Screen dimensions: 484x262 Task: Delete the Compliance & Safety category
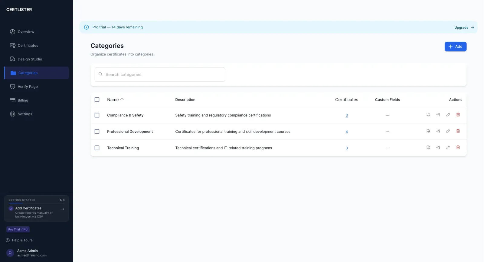click(458, 115)
